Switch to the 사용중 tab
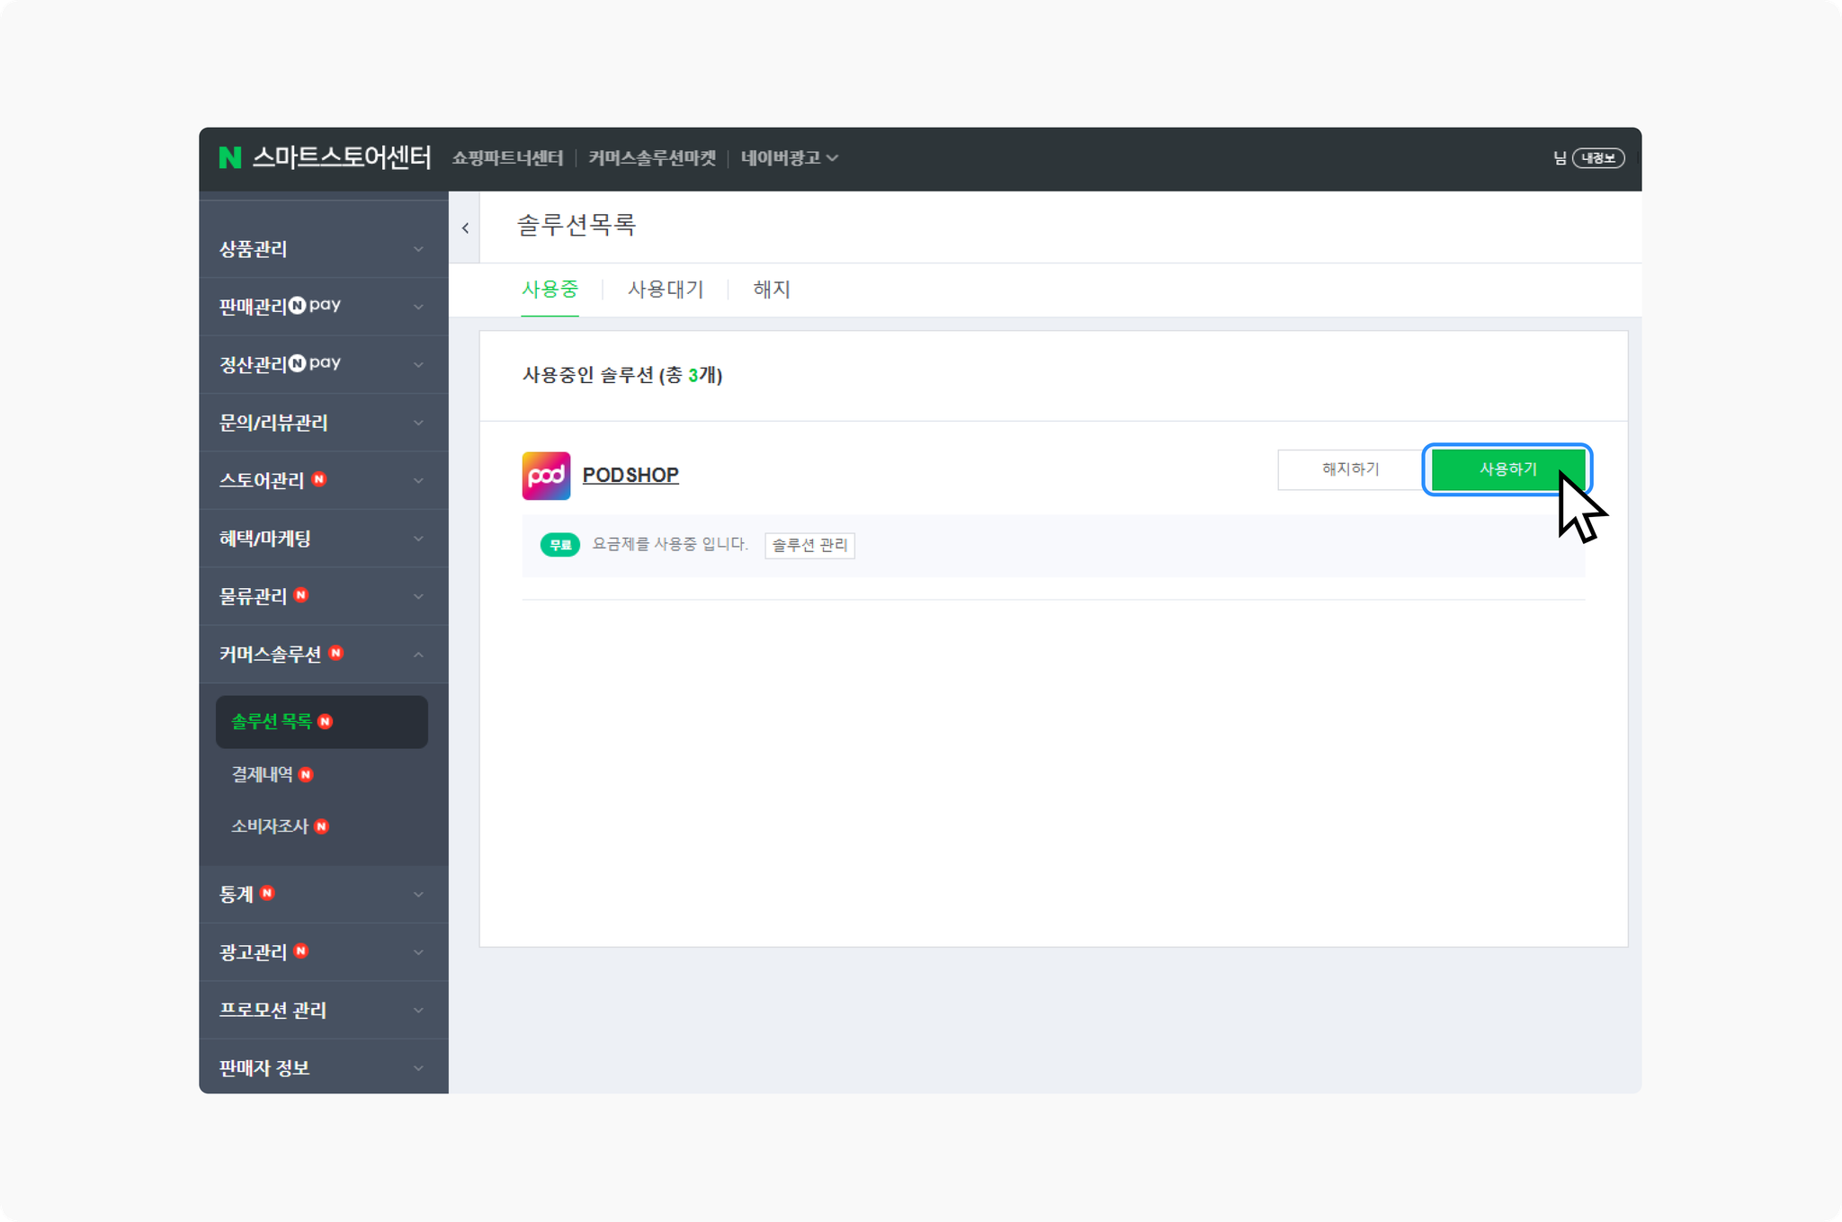Screen dimensions: 1842x1222 [x=550, y=290]
